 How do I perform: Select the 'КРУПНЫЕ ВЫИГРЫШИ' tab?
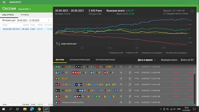pos(105,60)
